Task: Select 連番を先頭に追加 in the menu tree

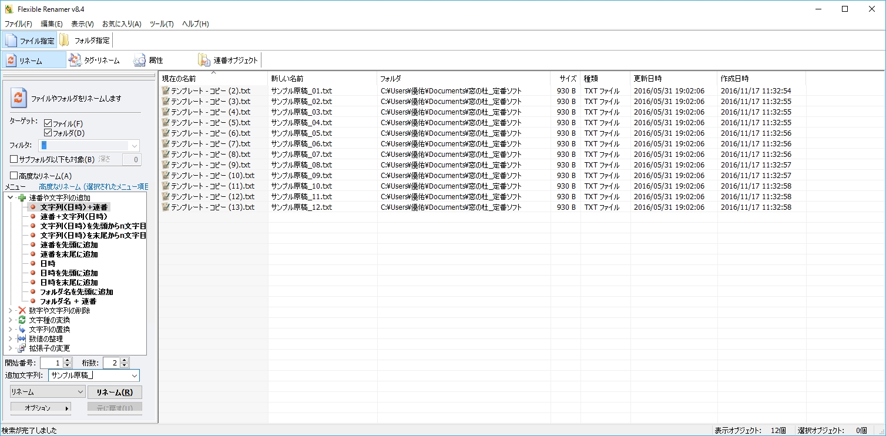Action: click(69, 244)
